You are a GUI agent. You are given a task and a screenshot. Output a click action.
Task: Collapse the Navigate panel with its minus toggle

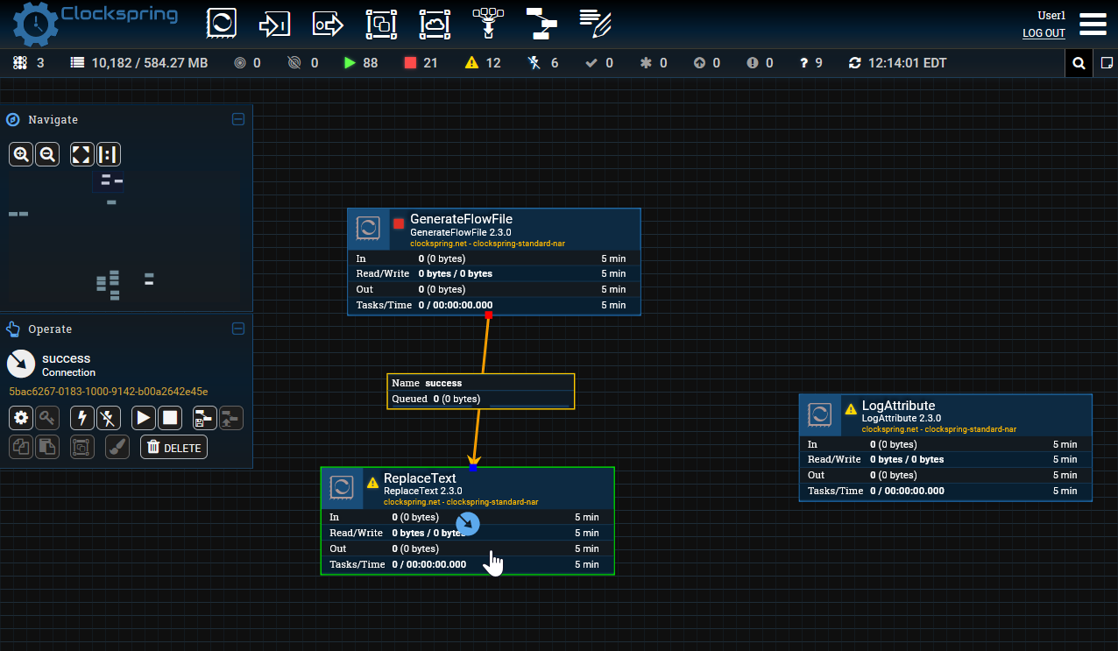(x=237, y=119)
